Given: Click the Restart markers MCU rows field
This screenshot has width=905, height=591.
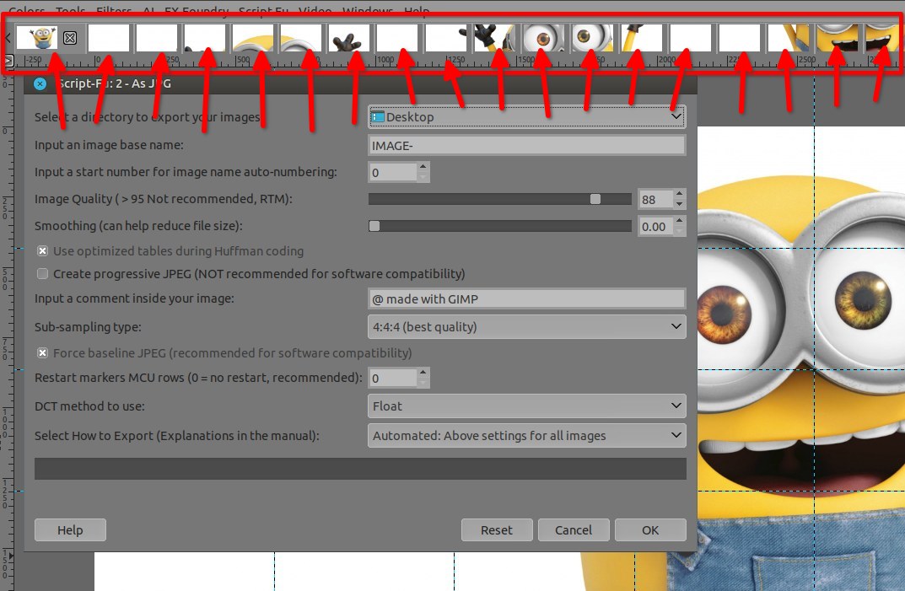Looking at the screenshot, I should tap(392, 378).
